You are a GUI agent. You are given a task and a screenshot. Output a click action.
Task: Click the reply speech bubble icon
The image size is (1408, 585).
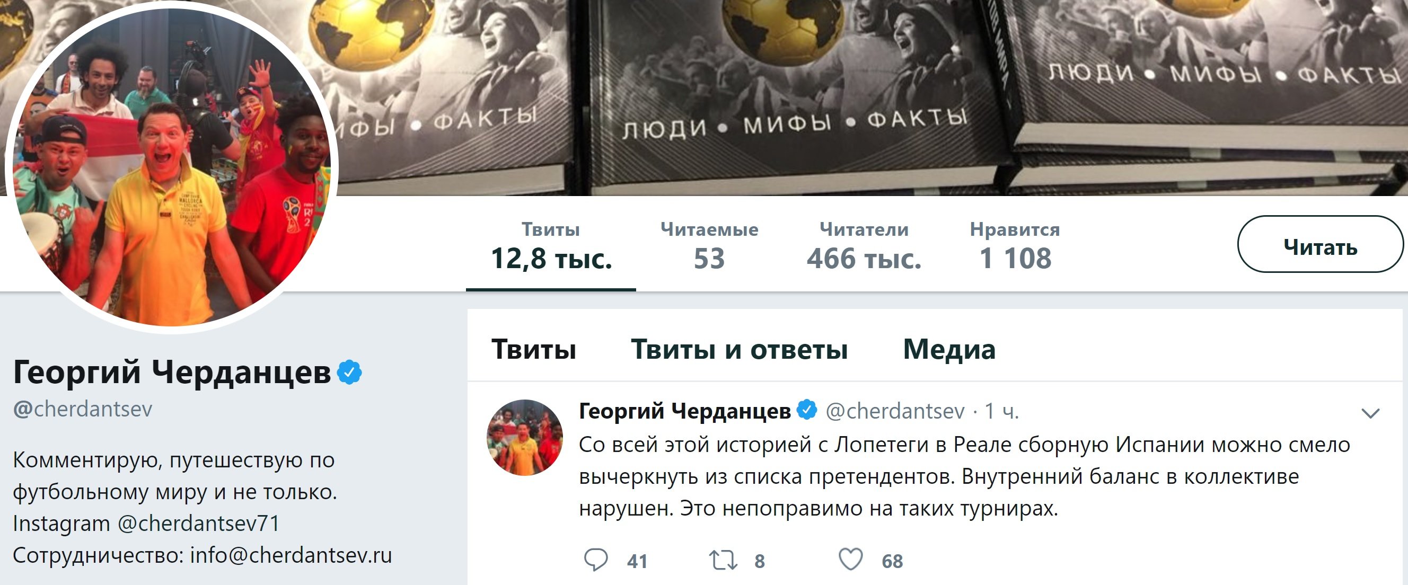(x=596, y=560)
